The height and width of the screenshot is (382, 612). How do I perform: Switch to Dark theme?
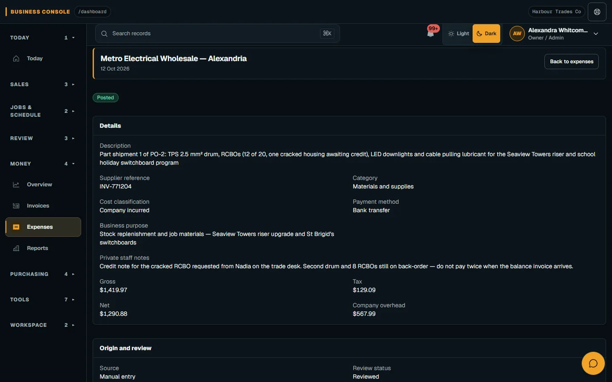(x=486, y=34)
